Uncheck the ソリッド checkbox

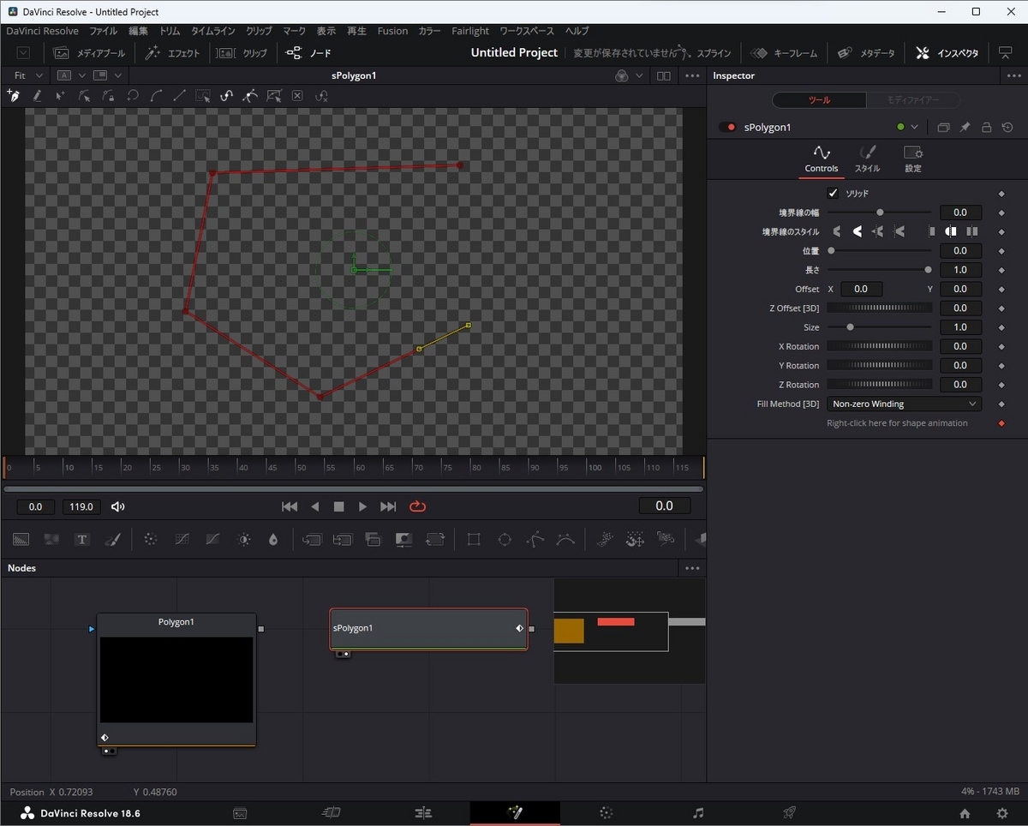pos(833,194)
